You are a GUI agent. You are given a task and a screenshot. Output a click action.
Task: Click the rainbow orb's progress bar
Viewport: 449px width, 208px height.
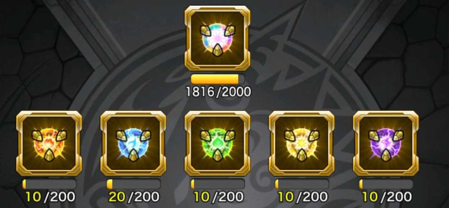click(x=217, y=79)
